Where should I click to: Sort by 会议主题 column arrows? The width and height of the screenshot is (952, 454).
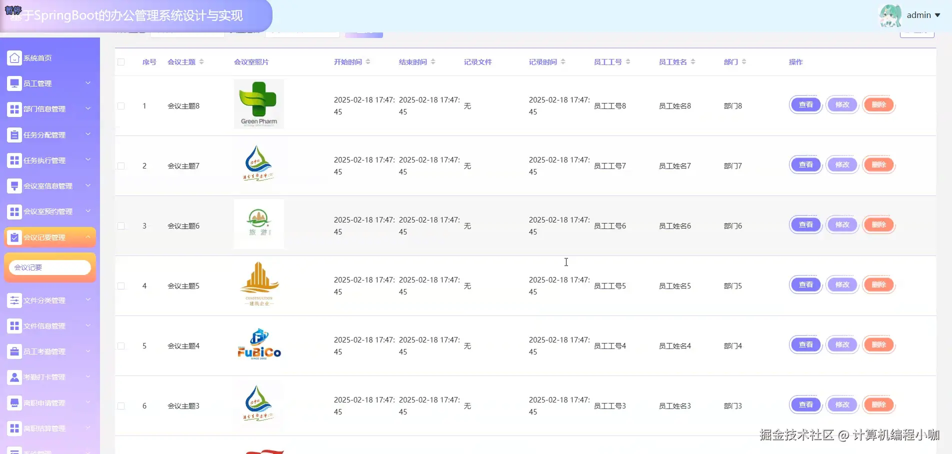201,62
